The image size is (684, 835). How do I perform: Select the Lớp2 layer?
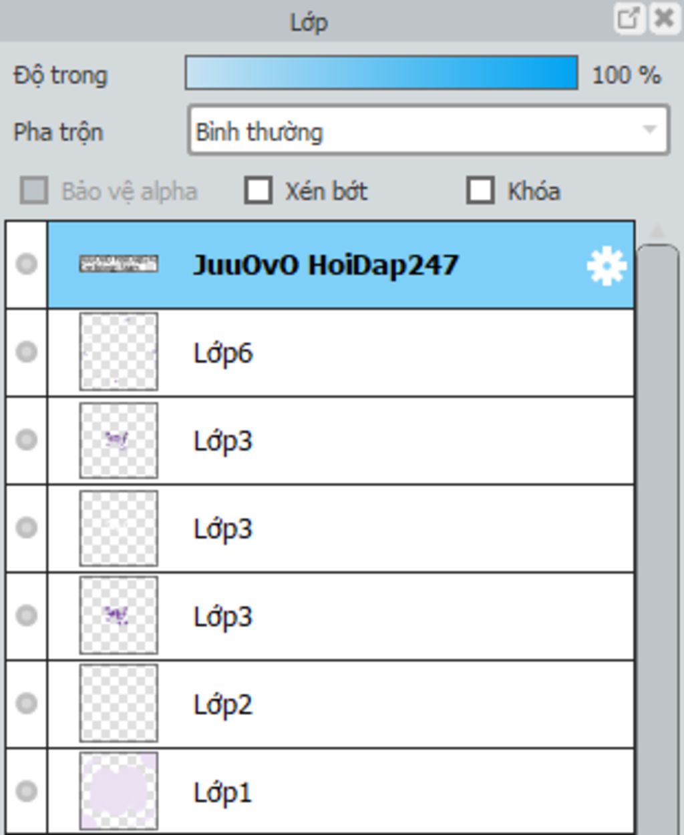pyautogui.click(x=341, y=704)
